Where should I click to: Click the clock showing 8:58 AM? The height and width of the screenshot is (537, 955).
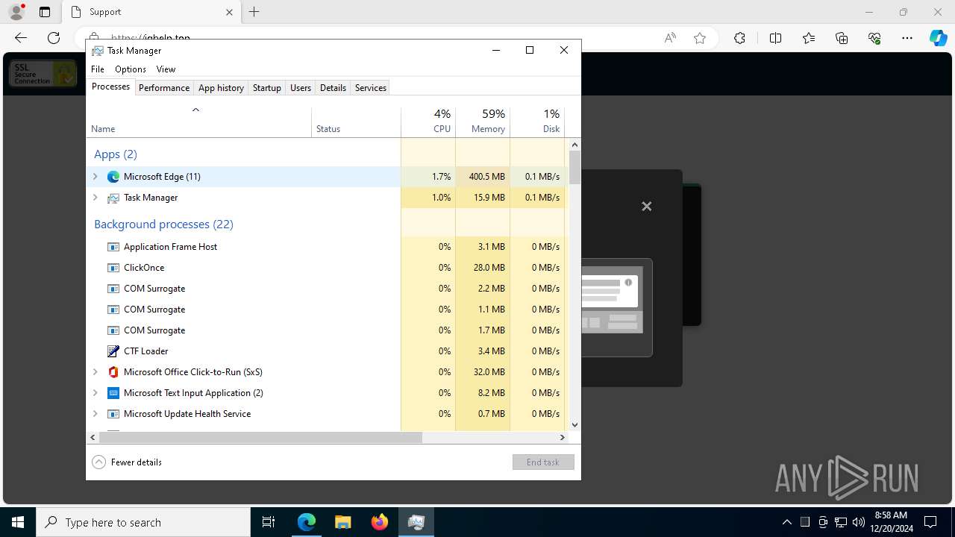point(891,515)
